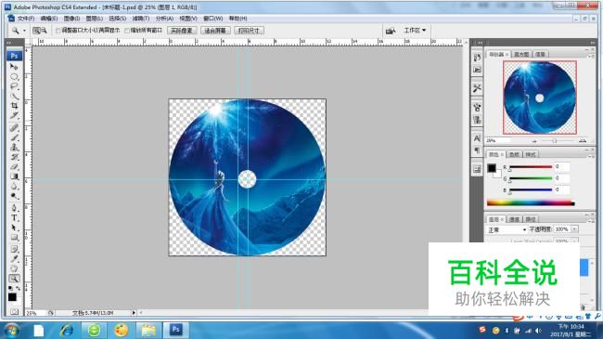603x339 pixels.
Task: Select the Pen tool
Action: point(14,208)
